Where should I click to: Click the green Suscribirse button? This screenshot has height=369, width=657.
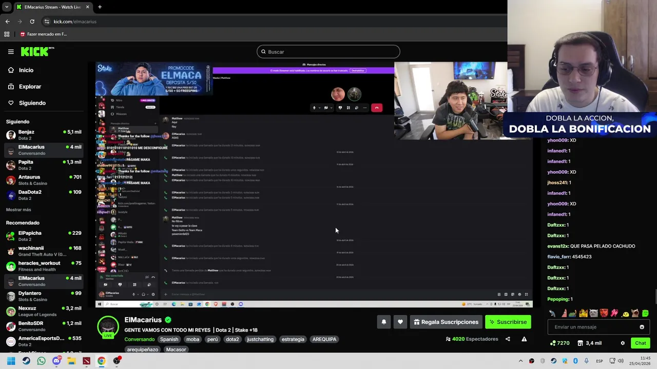(x=508, y=322)
